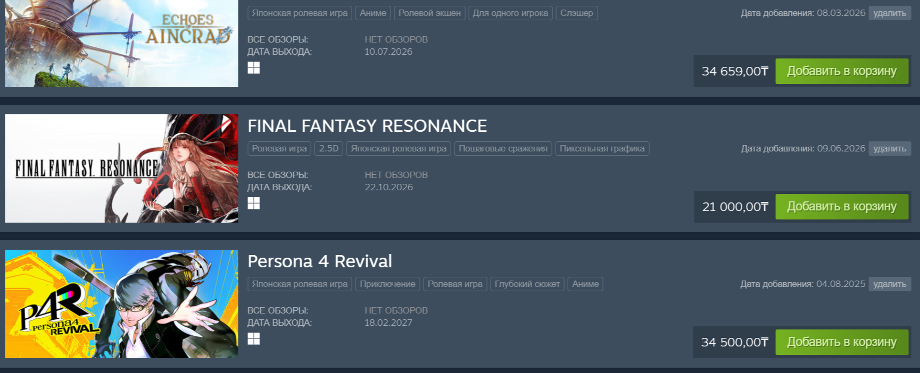Select the Пиксельная графика tag
The image size is (920, 373).
coord(602,149)
